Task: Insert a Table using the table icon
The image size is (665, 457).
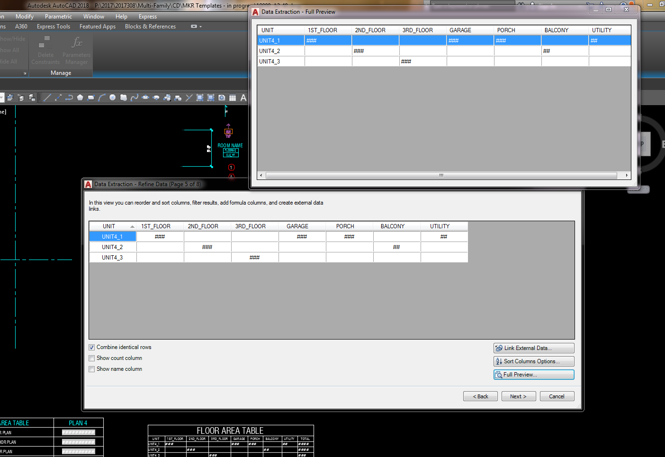Action: pos(232,98)
